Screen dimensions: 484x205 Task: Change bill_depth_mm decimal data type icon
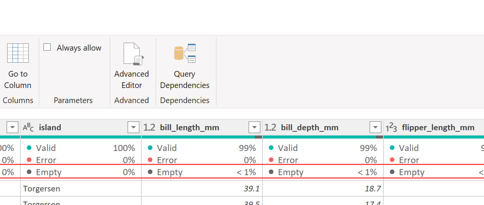pyautogui.click(x=270, y=128)
